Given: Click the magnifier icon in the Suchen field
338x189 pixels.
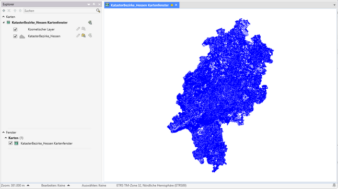Looking at the screenshot, I should click(98, 10).
